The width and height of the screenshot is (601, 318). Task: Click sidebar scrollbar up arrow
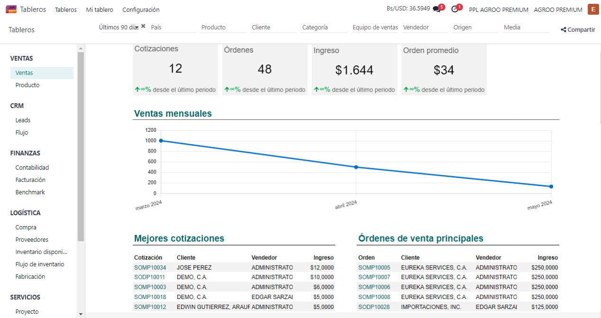point(81,48)
